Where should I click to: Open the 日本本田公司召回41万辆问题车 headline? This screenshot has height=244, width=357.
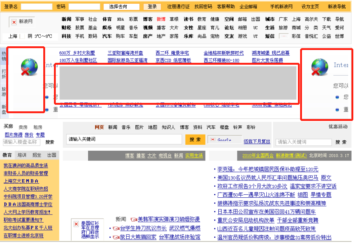[x=266, y=212]
